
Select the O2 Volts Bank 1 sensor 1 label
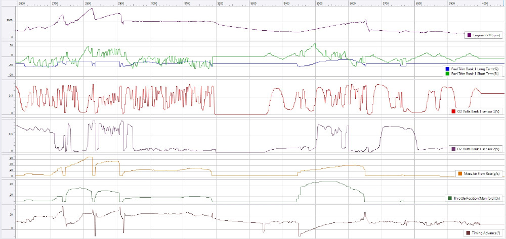tap(479, 111)
